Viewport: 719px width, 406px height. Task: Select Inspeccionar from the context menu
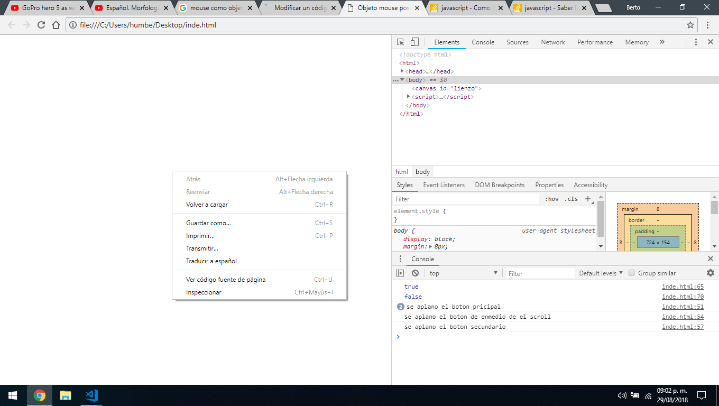pyautogui.click(x=260, y=292)
